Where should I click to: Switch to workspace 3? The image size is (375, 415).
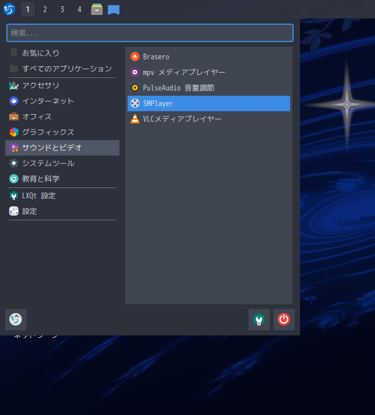(62, 10)
